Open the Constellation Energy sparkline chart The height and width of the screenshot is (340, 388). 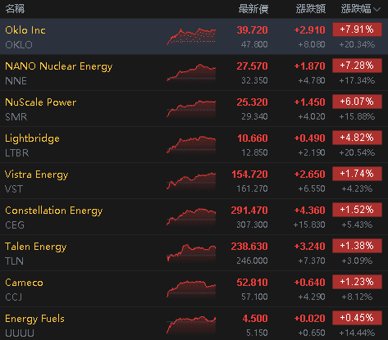coord(191,217)
